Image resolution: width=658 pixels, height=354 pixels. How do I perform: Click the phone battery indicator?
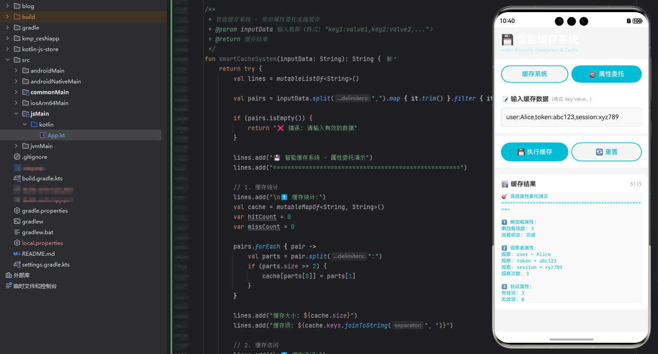(637, 21)
